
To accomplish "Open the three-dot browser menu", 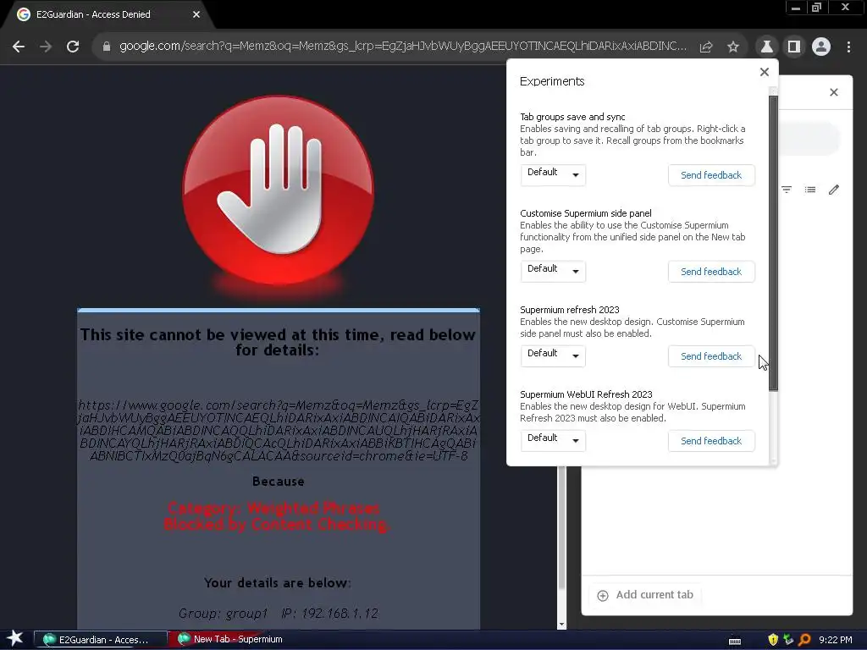I will coord(848,47).
